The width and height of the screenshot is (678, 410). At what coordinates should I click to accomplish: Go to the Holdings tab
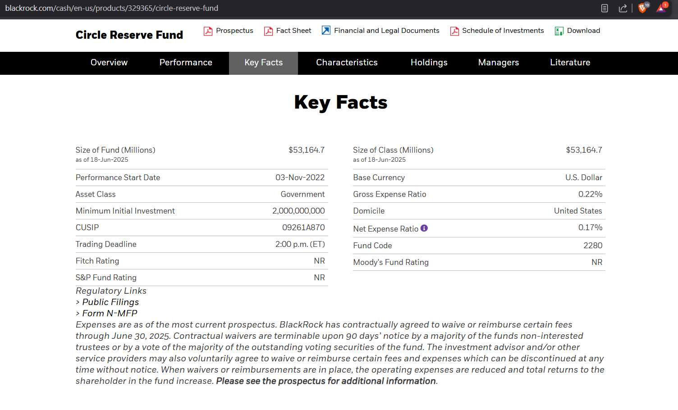pos(429,63)
